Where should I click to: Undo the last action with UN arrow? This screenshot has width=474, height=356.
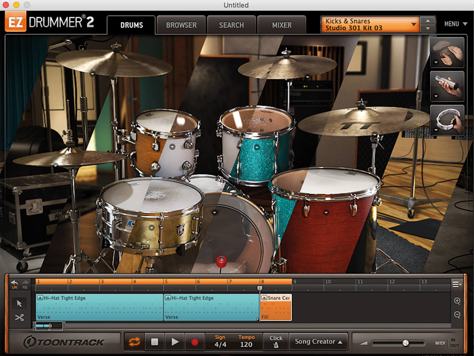[14, 284]
